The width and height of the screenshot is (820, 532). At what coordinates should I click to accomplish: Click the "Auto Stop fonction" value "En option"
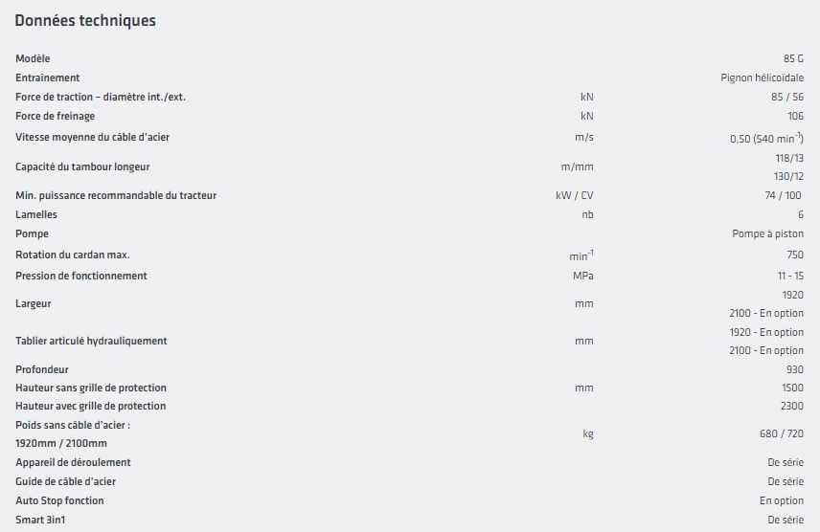[782, 501]
